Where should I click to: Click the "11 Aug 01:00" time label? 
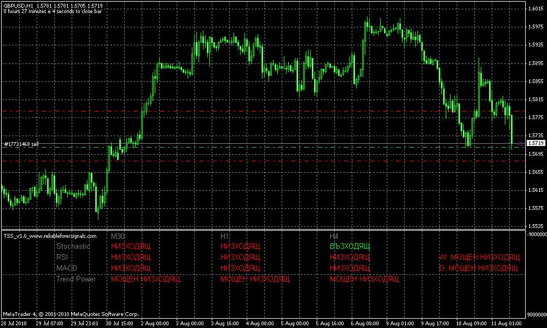506,324
